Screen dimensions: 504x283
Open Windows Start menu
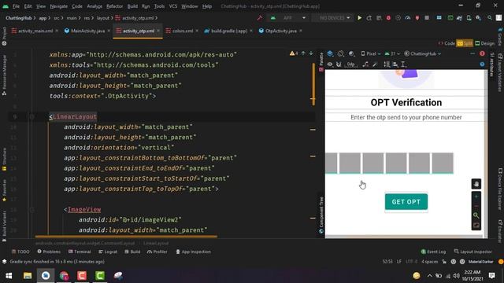[x=9, y=276]
